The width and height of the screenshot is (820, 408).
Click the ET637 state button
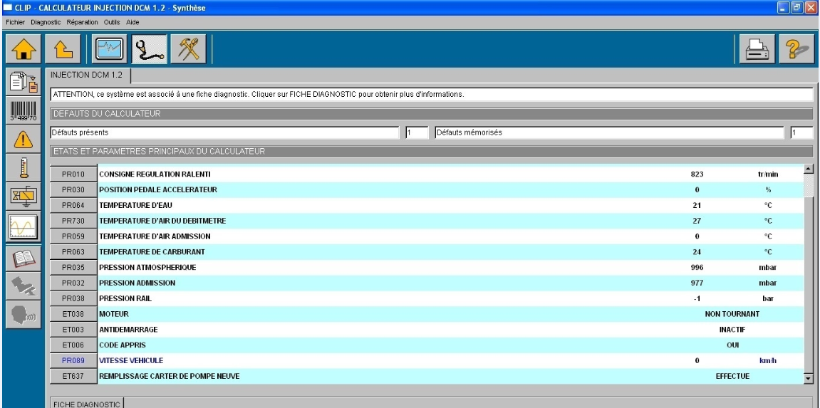(73, 376)
